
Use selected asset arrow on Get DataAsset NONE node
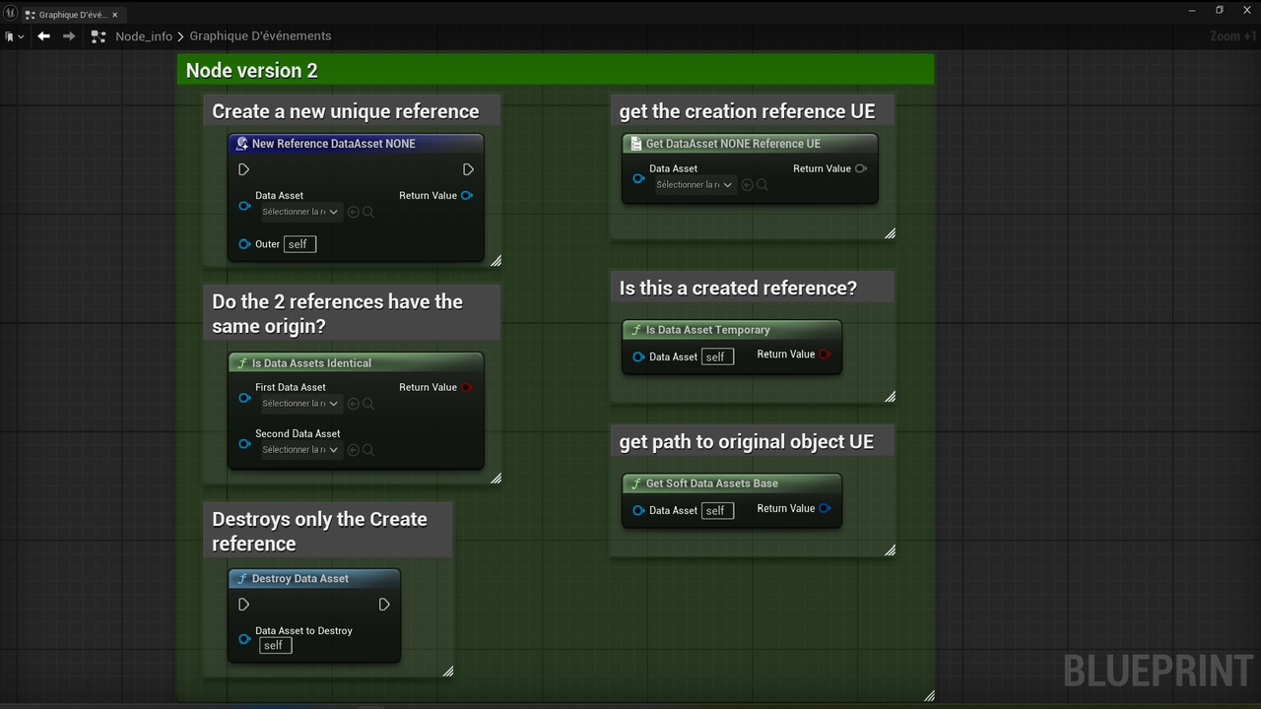pyautogui.click(x=748, y=185)
